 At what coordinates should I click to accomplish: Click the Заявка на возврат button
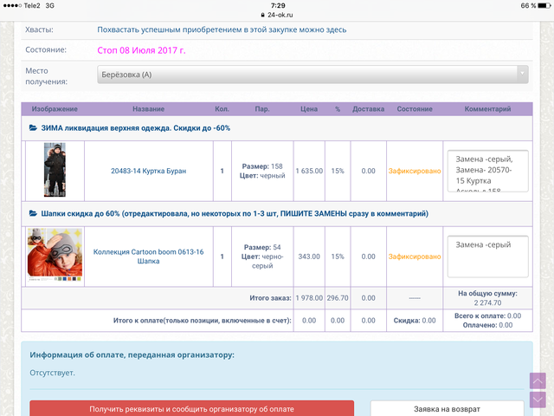pyautogui.click(x=447, y=408)
